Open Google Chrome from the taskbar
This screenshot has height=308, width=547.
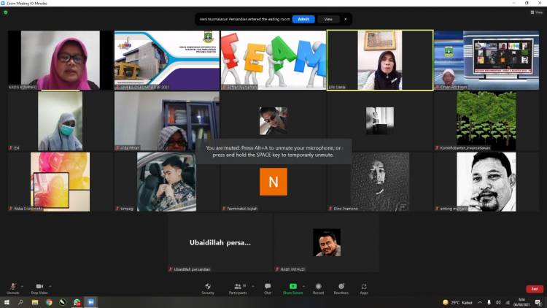pyautogui.click(x=49, y=302)
